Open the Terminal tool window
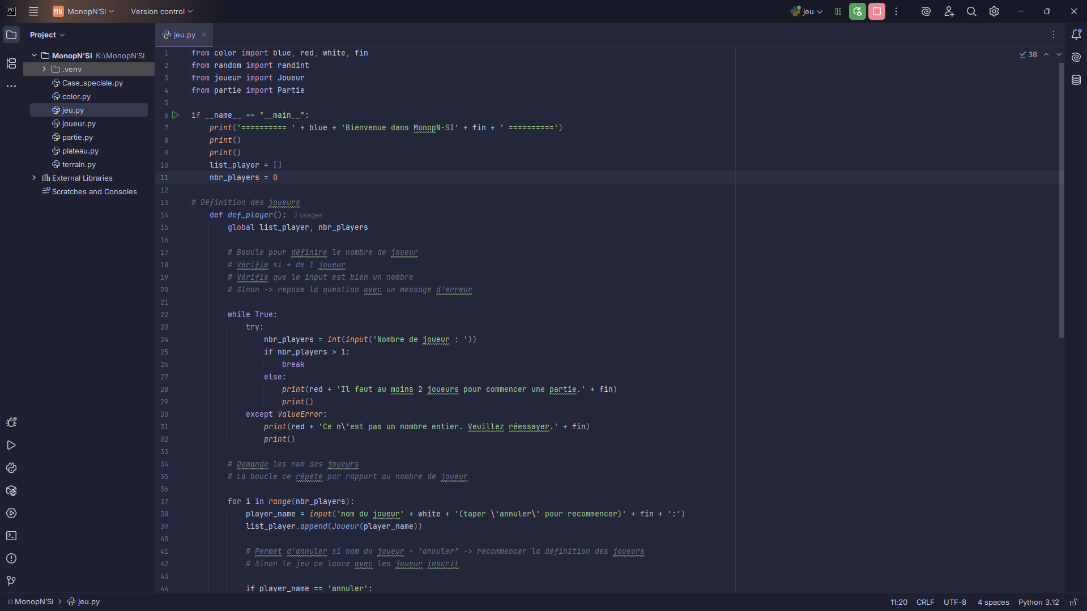This screenshot has height=611, width=1087. click(x=11, y=536)
